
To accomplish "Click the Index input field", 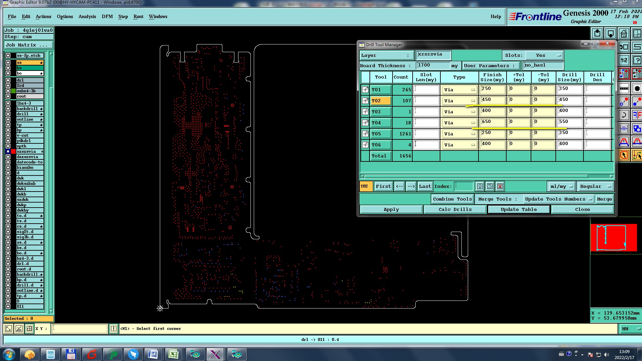I will pos(463,187).
